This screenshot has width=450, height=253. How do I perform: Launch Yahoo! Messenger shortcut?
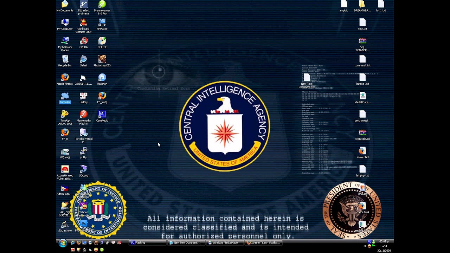point(83,209)
